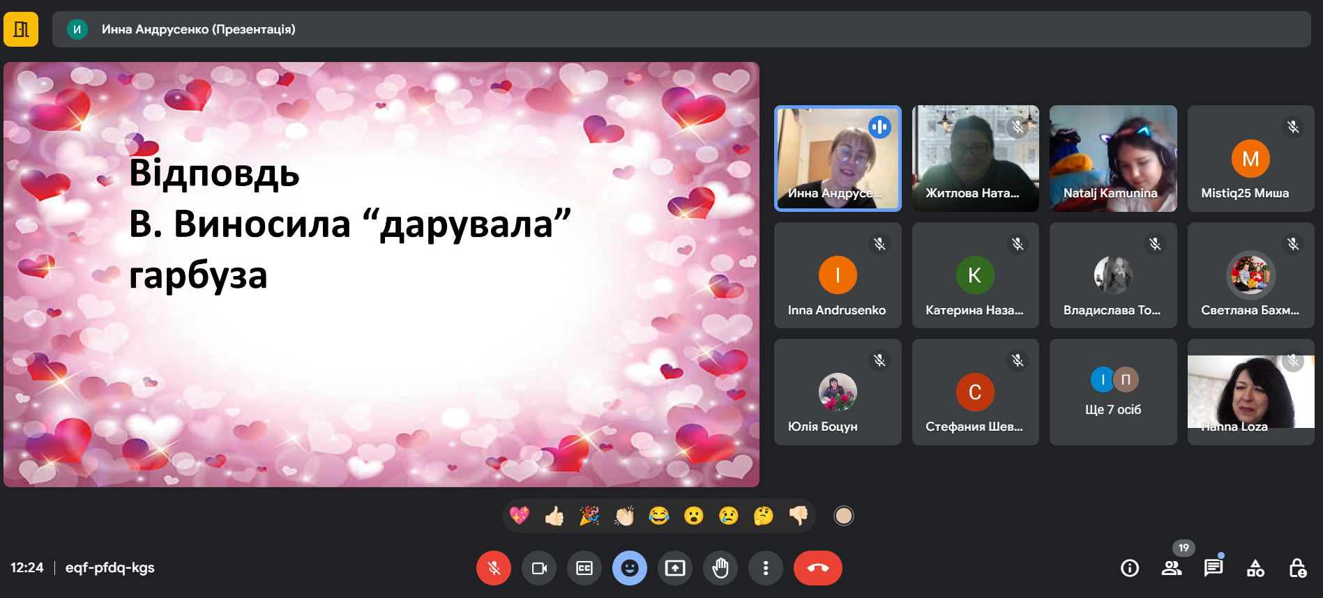
Task: Select the Natalj Kamunina video tile
Action: pyautogui.click(x=1113, y=158)
